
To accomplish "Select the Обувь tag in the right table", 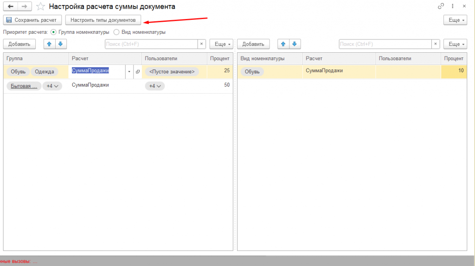I will click(x=252, y=72).
